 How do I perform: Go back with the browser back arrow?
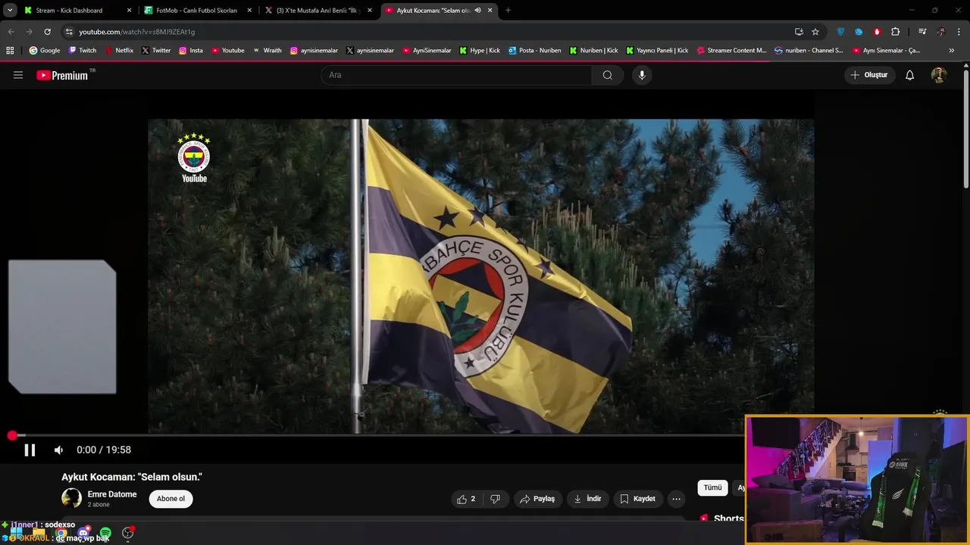(11, 32)
